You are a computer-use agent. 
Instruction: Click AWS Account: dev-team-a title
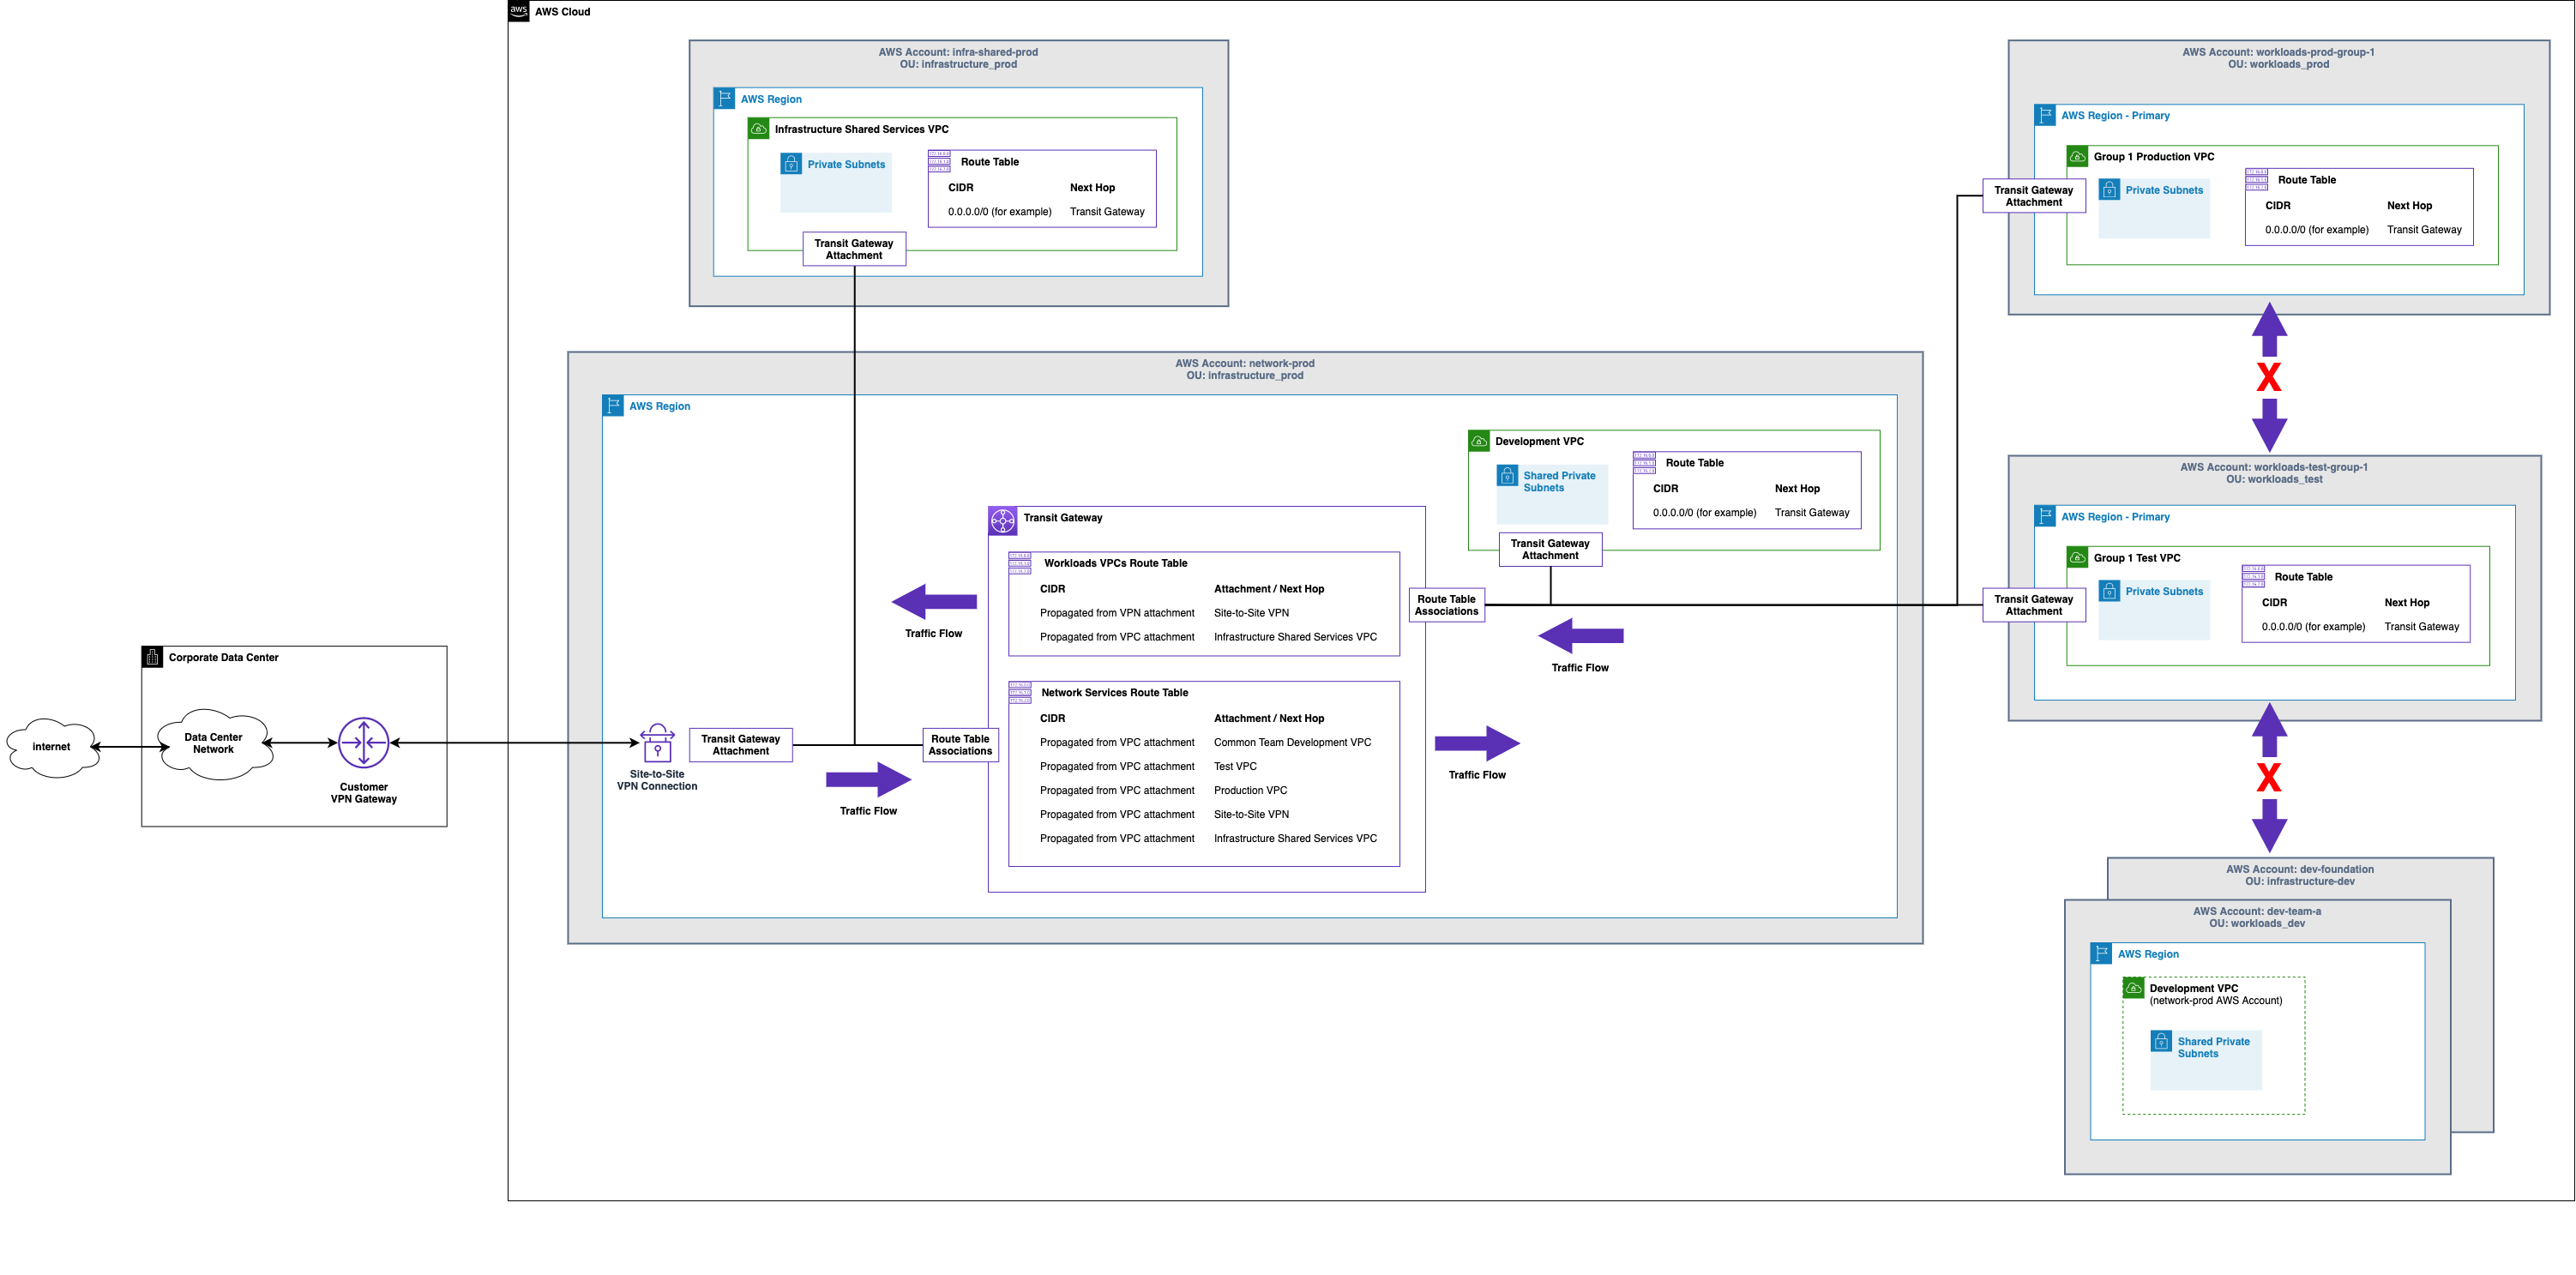point(2257,911)
